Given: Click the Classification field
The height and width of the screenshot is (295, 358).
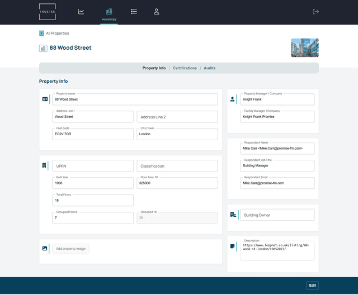Looking at the screenshot, I should pyautogui.click(x=177, y=166).
